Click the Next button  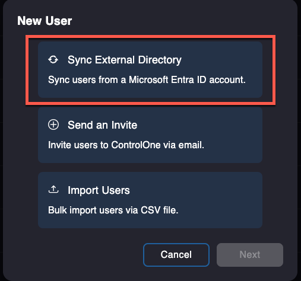point(250,255)
